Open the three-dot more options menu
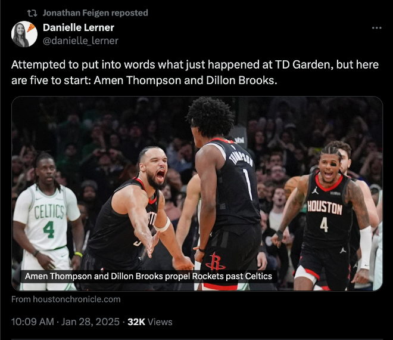 (376, 28)
